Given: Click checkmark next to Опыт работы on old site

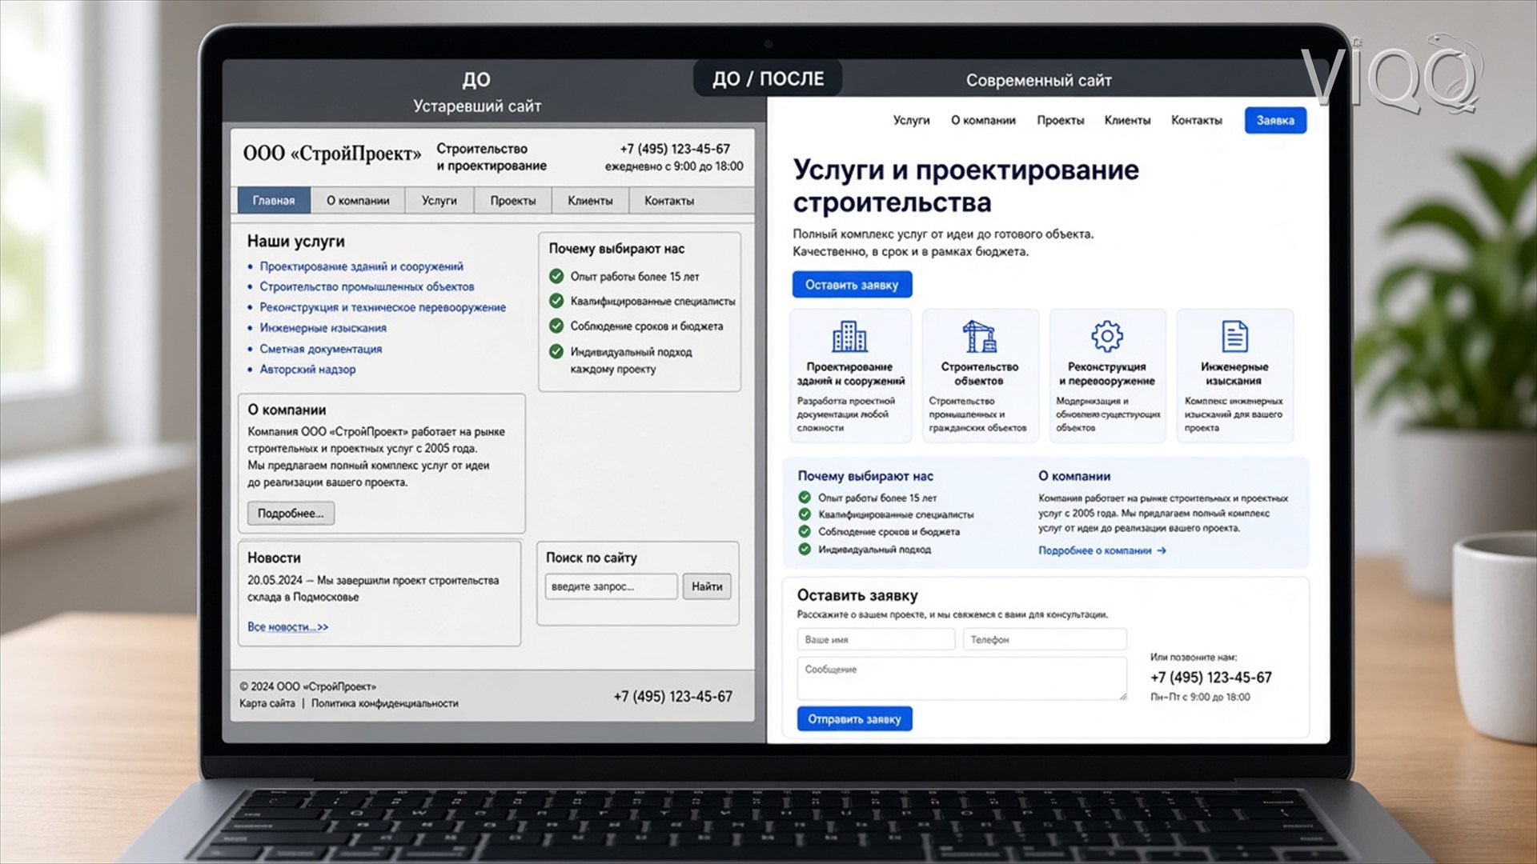Looking at the screenshot, I should [556, 276].
